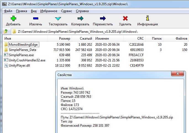Click the UnityCrashHandler32.exe file icon
Screen dimensions: 189x133
coord(6,60)
